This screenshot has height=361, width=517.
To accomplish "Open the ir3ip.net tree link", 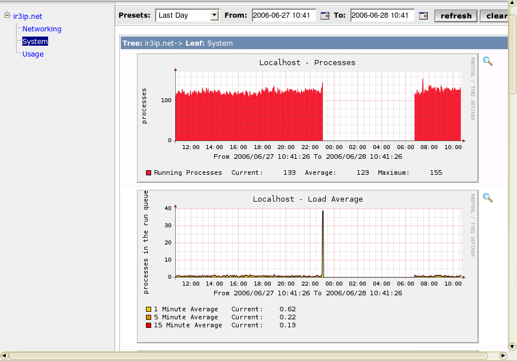I will tap(27, 16).
